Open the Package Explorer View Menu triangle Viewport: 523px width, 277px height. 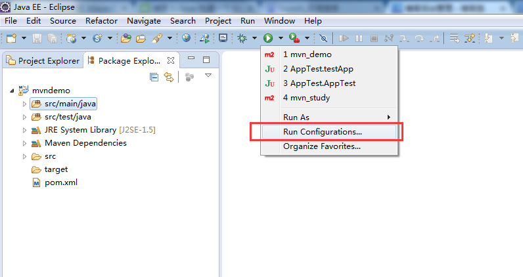(208, 75)
